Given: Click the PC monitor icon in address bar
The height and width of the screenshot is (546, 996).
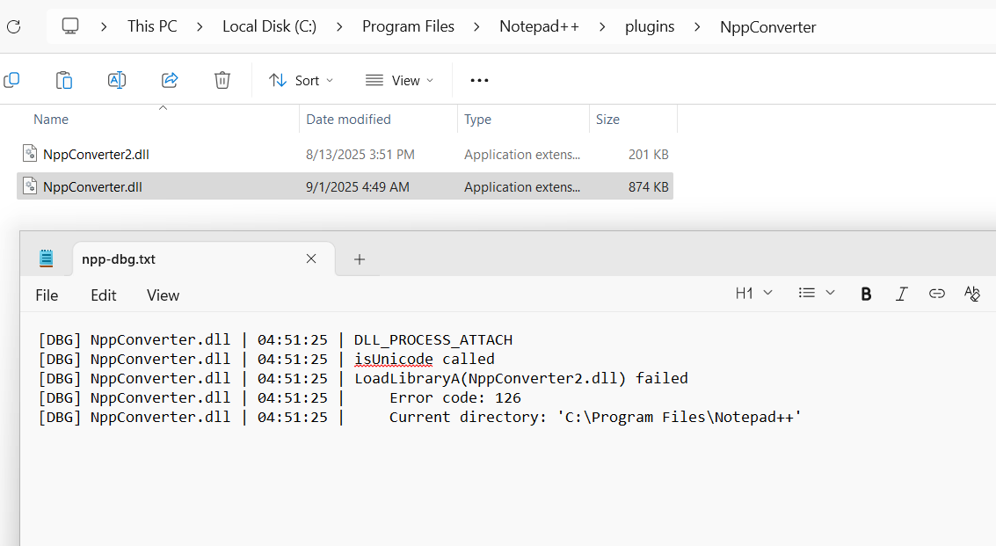Looking at the screenshot, I should click(x=69, y=26).
